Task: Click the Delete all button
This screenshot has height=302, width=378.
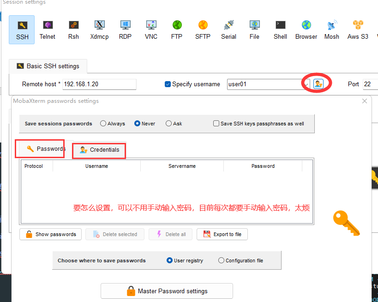Action: pos(170,234)
